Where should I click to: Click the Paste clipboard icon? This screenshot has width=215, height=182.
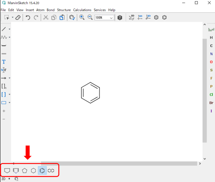[62, 17]
